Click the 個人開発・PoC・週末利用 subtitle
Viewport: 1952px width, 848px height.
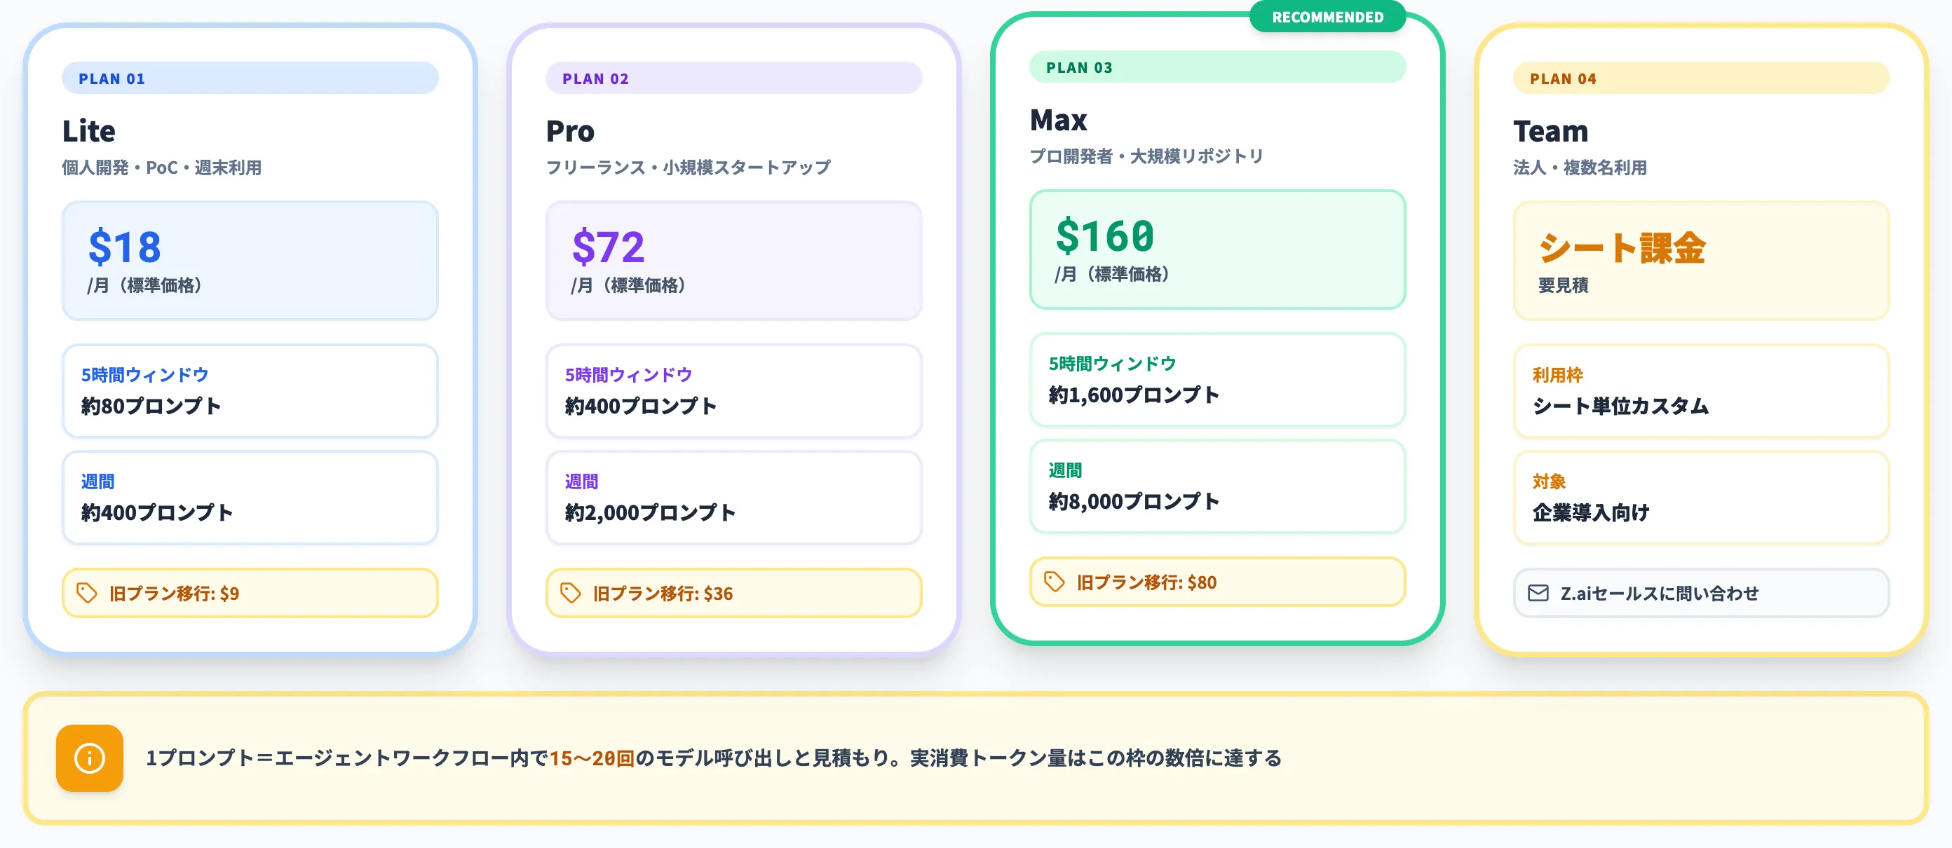(x=161, y=167)
